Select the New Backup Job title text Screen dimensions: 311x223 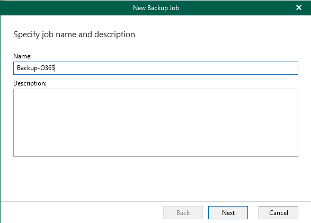pos(156,8)
